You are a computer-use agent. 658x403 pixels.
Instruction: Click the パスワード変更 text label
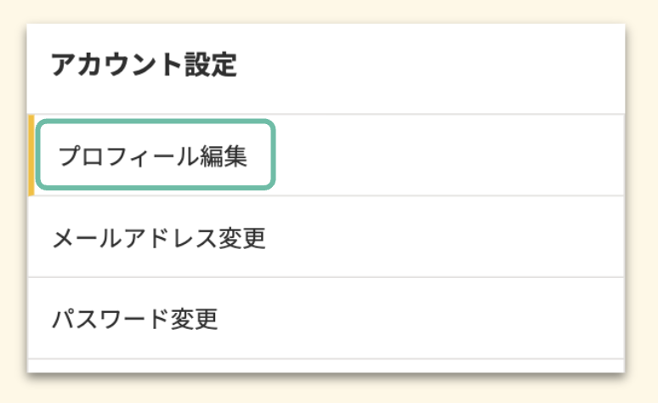pos(134,319)
